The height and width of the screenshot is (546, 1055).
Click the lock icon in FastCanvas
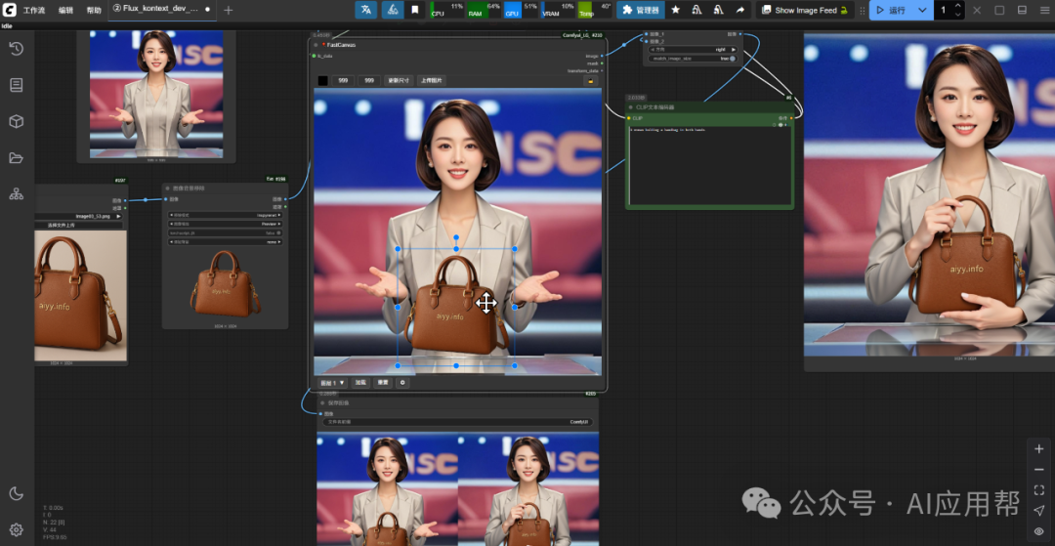591,81
